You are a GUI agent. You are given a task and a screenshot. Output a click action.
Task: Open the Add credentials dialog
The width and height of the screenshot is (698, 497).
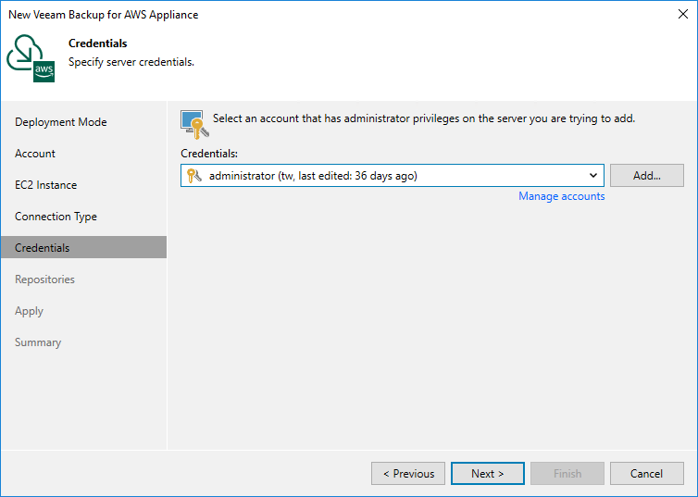click(x=646, y=175)
